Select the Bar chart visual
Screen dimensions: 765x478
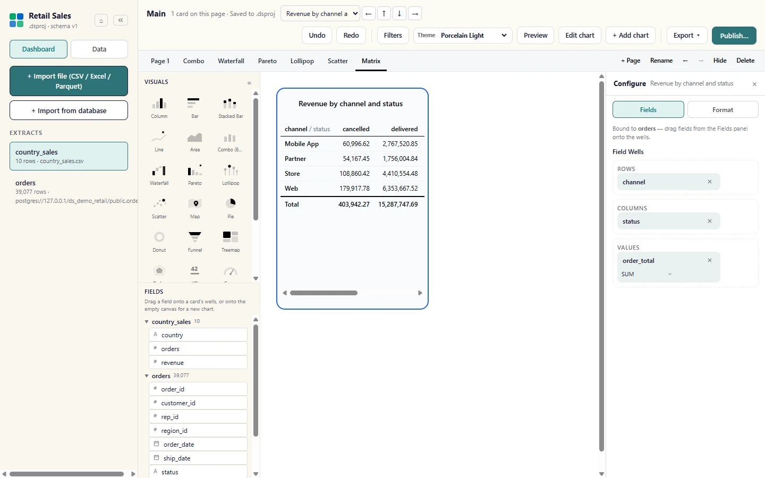click(195, 108)
